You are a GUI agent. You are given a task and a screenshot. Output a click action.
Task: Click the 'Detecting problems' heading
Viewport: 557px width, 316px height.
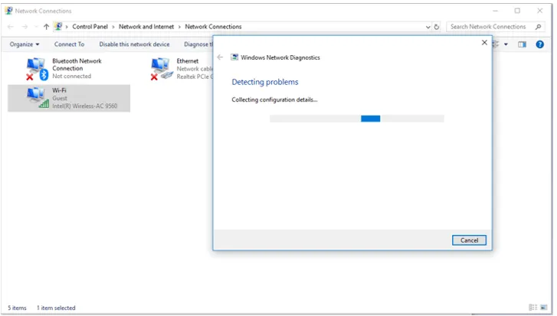click(x=265, y=82)
